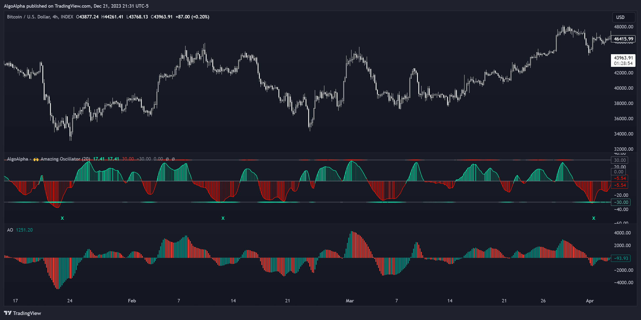641x320 pixels.
Task: Click the x signal marker nearest Apr
Action: click(594, 218)
